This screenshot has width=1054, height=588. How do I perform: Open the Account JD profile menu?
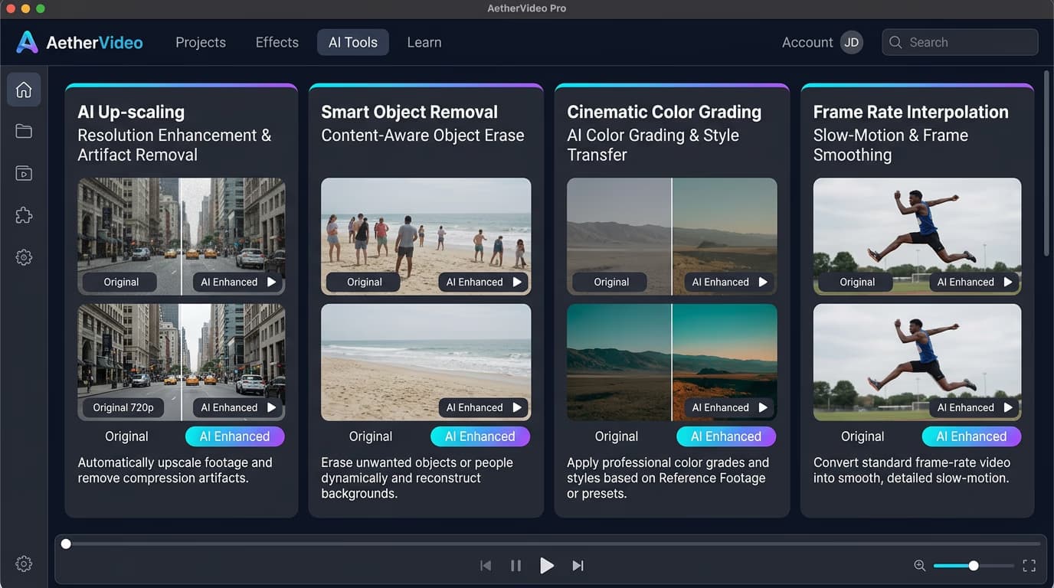point(851,42)
